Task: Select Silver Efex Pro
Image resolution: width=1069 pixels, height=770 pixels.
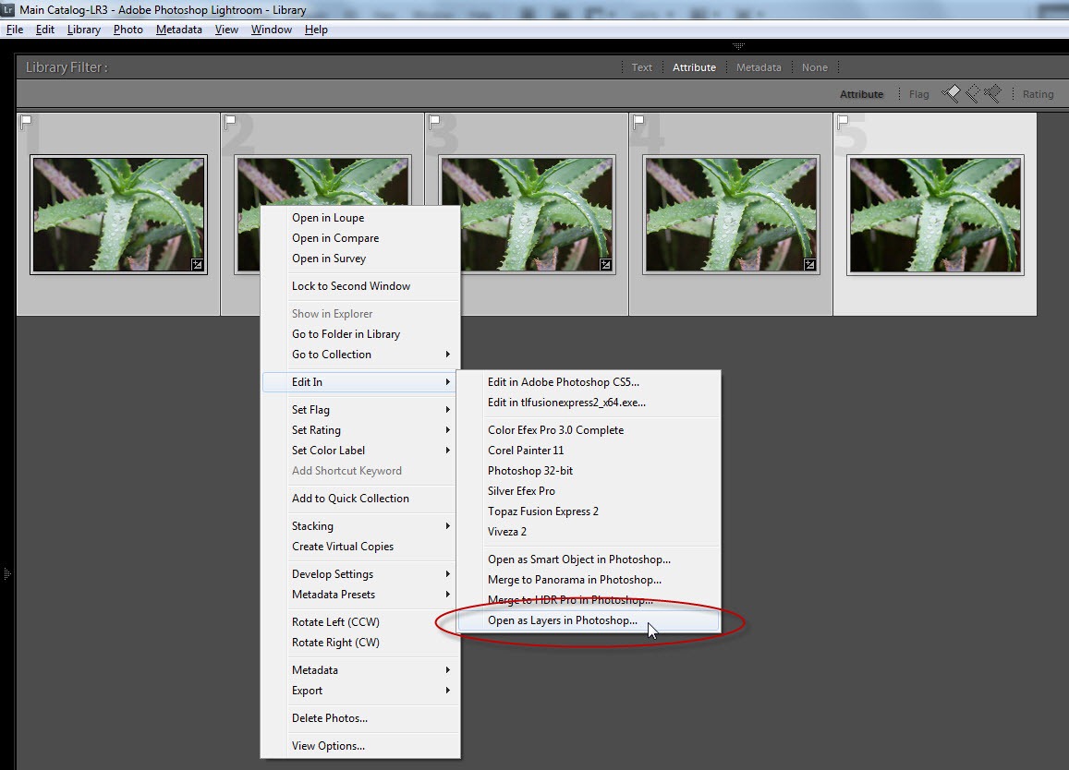Action: point(589,491)
